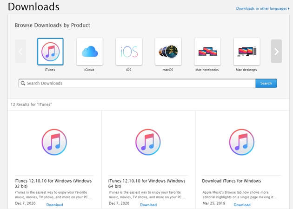Image resolution: width=293 pixels, height=209 pixels.
Task: Select the Mac notebooks product icon
Action: (207, 52)
